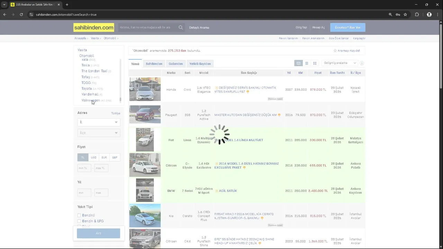The height and width of the screenshot is (249, 443).
Task: Open the sahibinden.com logo homepage
Action: coord(94,27)
